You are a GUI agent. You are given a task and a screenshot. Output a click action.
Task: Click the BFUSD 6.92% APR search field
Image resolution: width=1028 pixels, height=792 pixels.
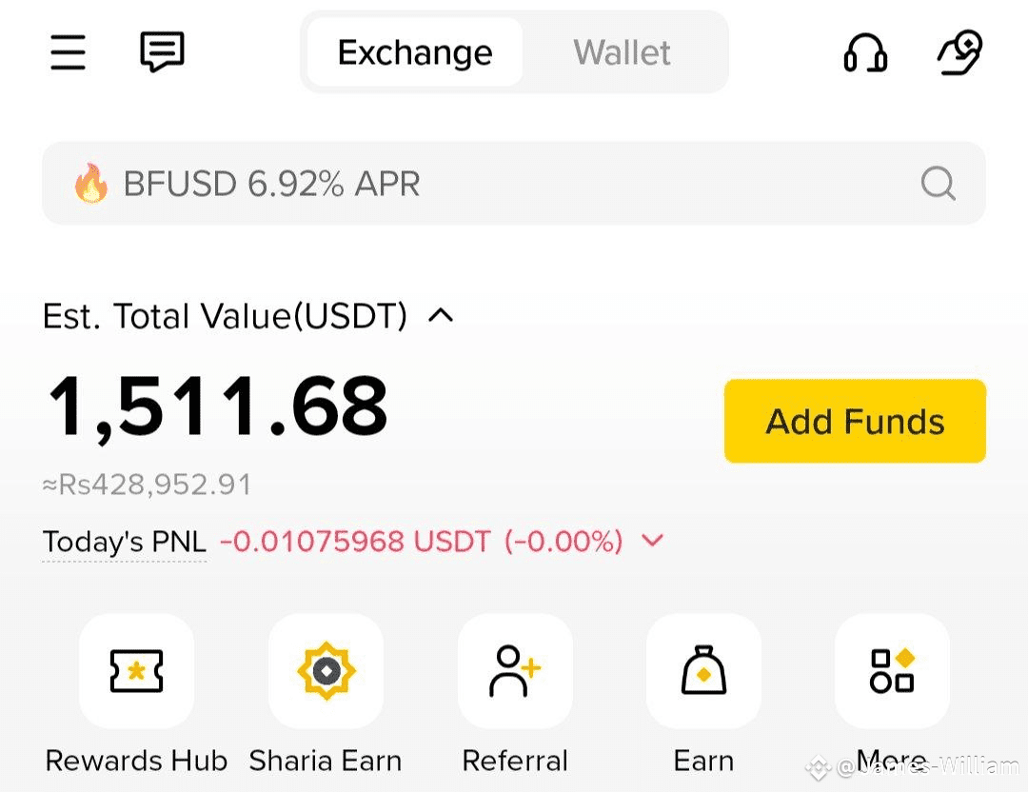point(514,183)
